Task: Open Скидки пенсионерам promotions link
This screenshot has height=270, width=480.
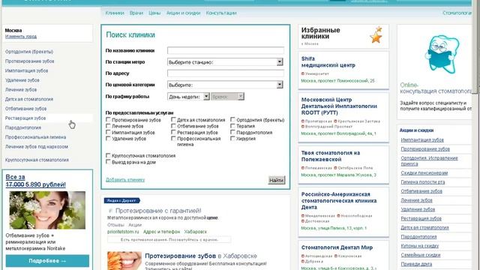Action: (x=424, y=172)
